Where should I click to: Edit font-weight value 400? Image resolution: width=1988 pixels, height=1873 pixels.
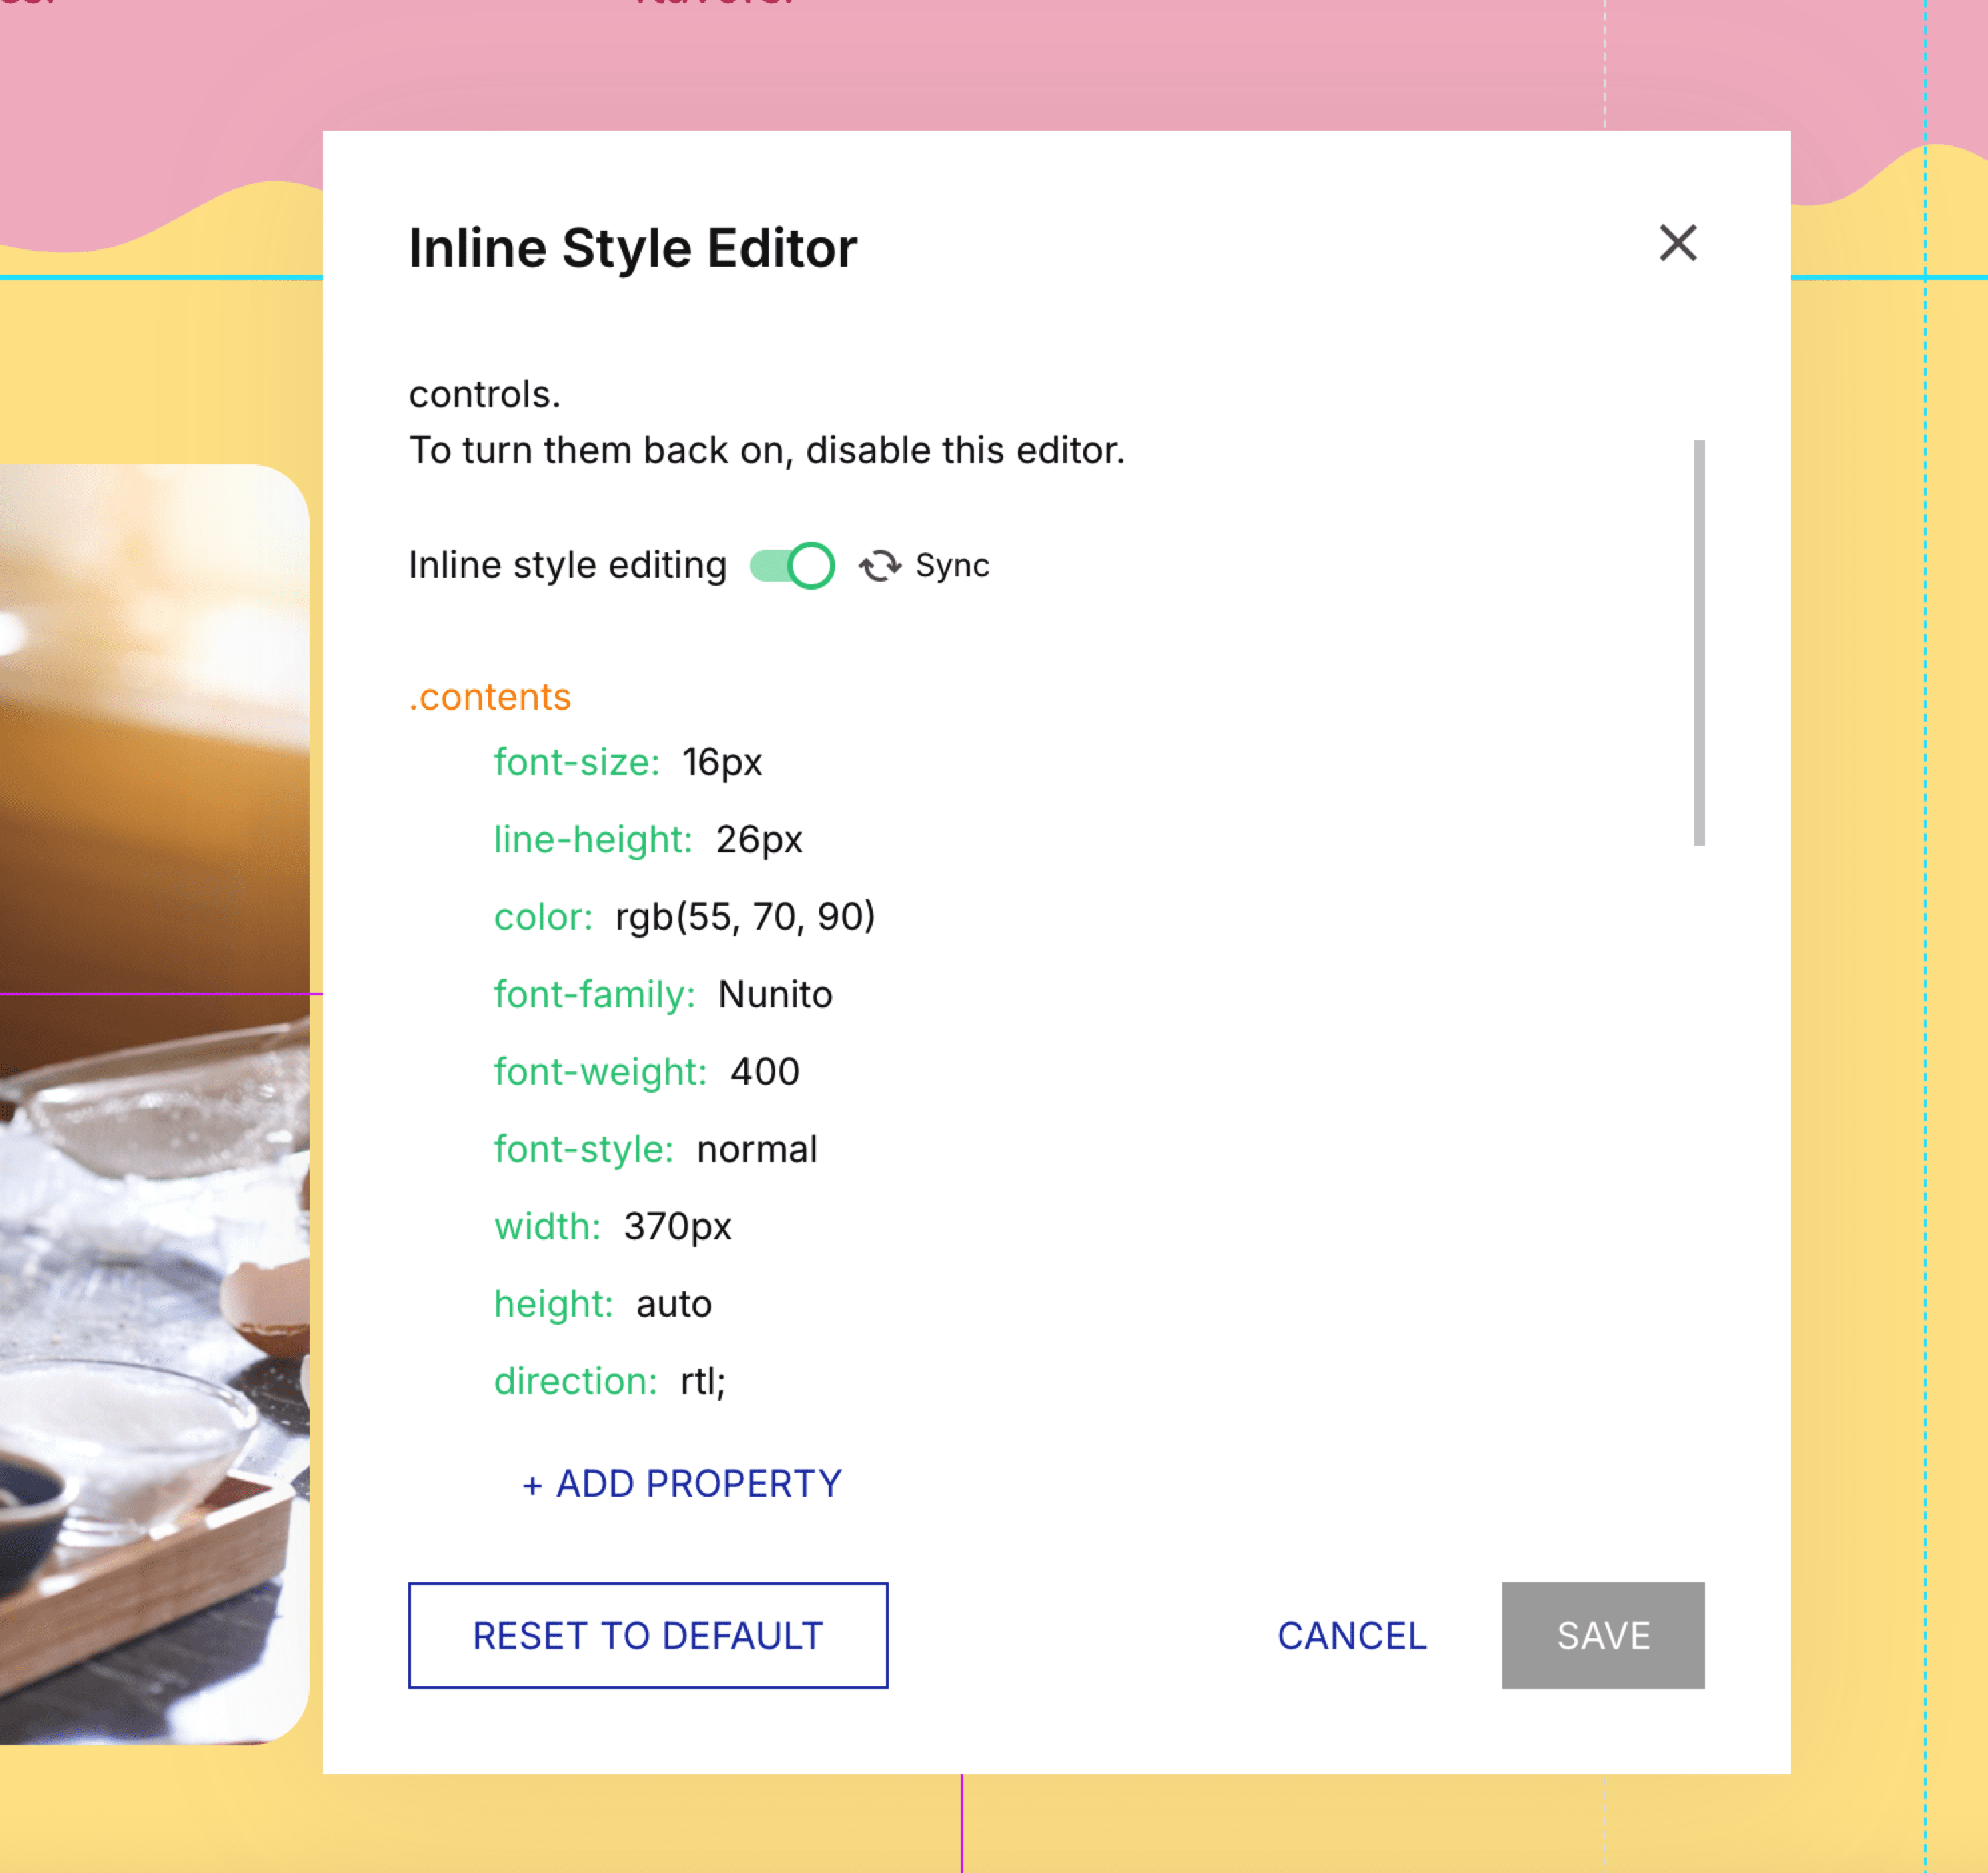point(765,1071)
